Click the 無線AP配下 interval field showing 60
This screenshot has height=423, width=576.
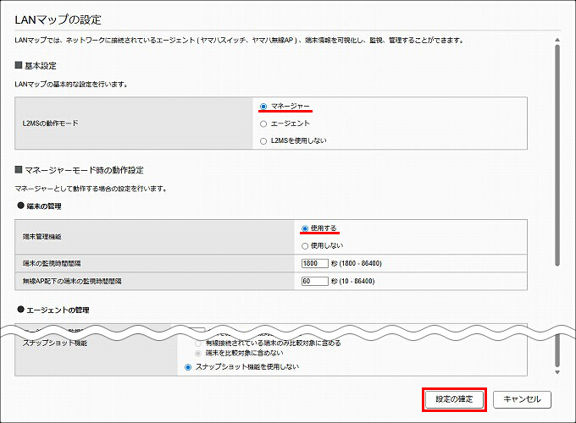click(315, 281)
